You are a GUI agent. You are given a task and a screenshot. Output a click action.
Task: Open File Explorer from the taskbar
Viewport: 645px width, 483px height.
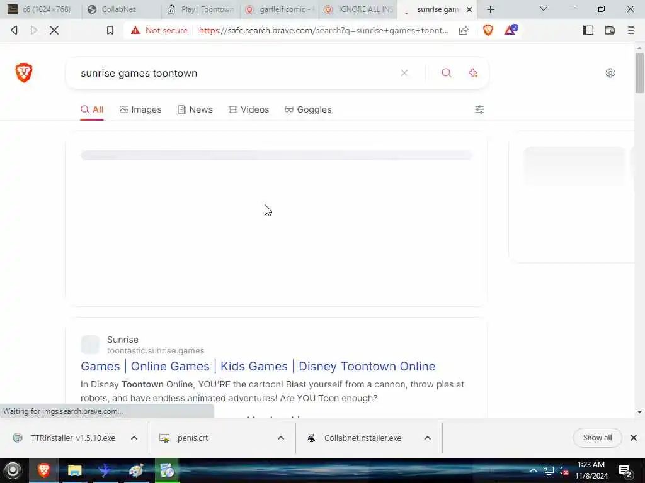pos(74,470)
